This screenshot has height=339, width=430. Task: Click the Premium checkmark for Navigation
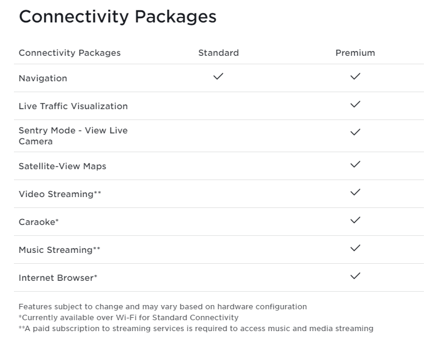click(x=355, y=76)
